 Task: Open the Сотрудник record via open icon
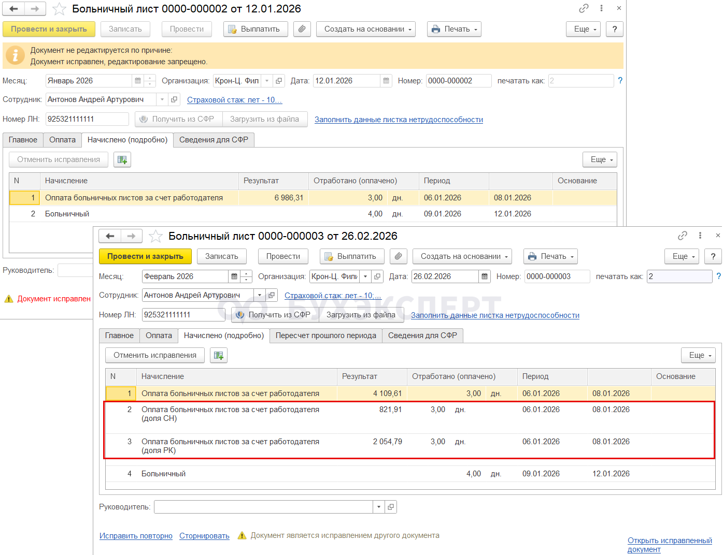[272, 295]
